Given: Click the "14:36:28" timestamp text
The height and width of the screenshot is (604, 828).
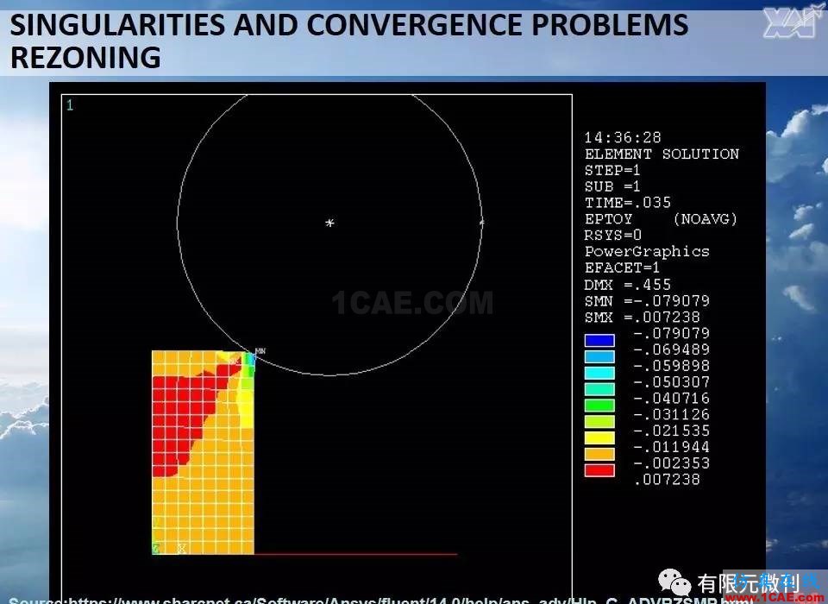Looking at the screenshot, I should tap(623, 138).
